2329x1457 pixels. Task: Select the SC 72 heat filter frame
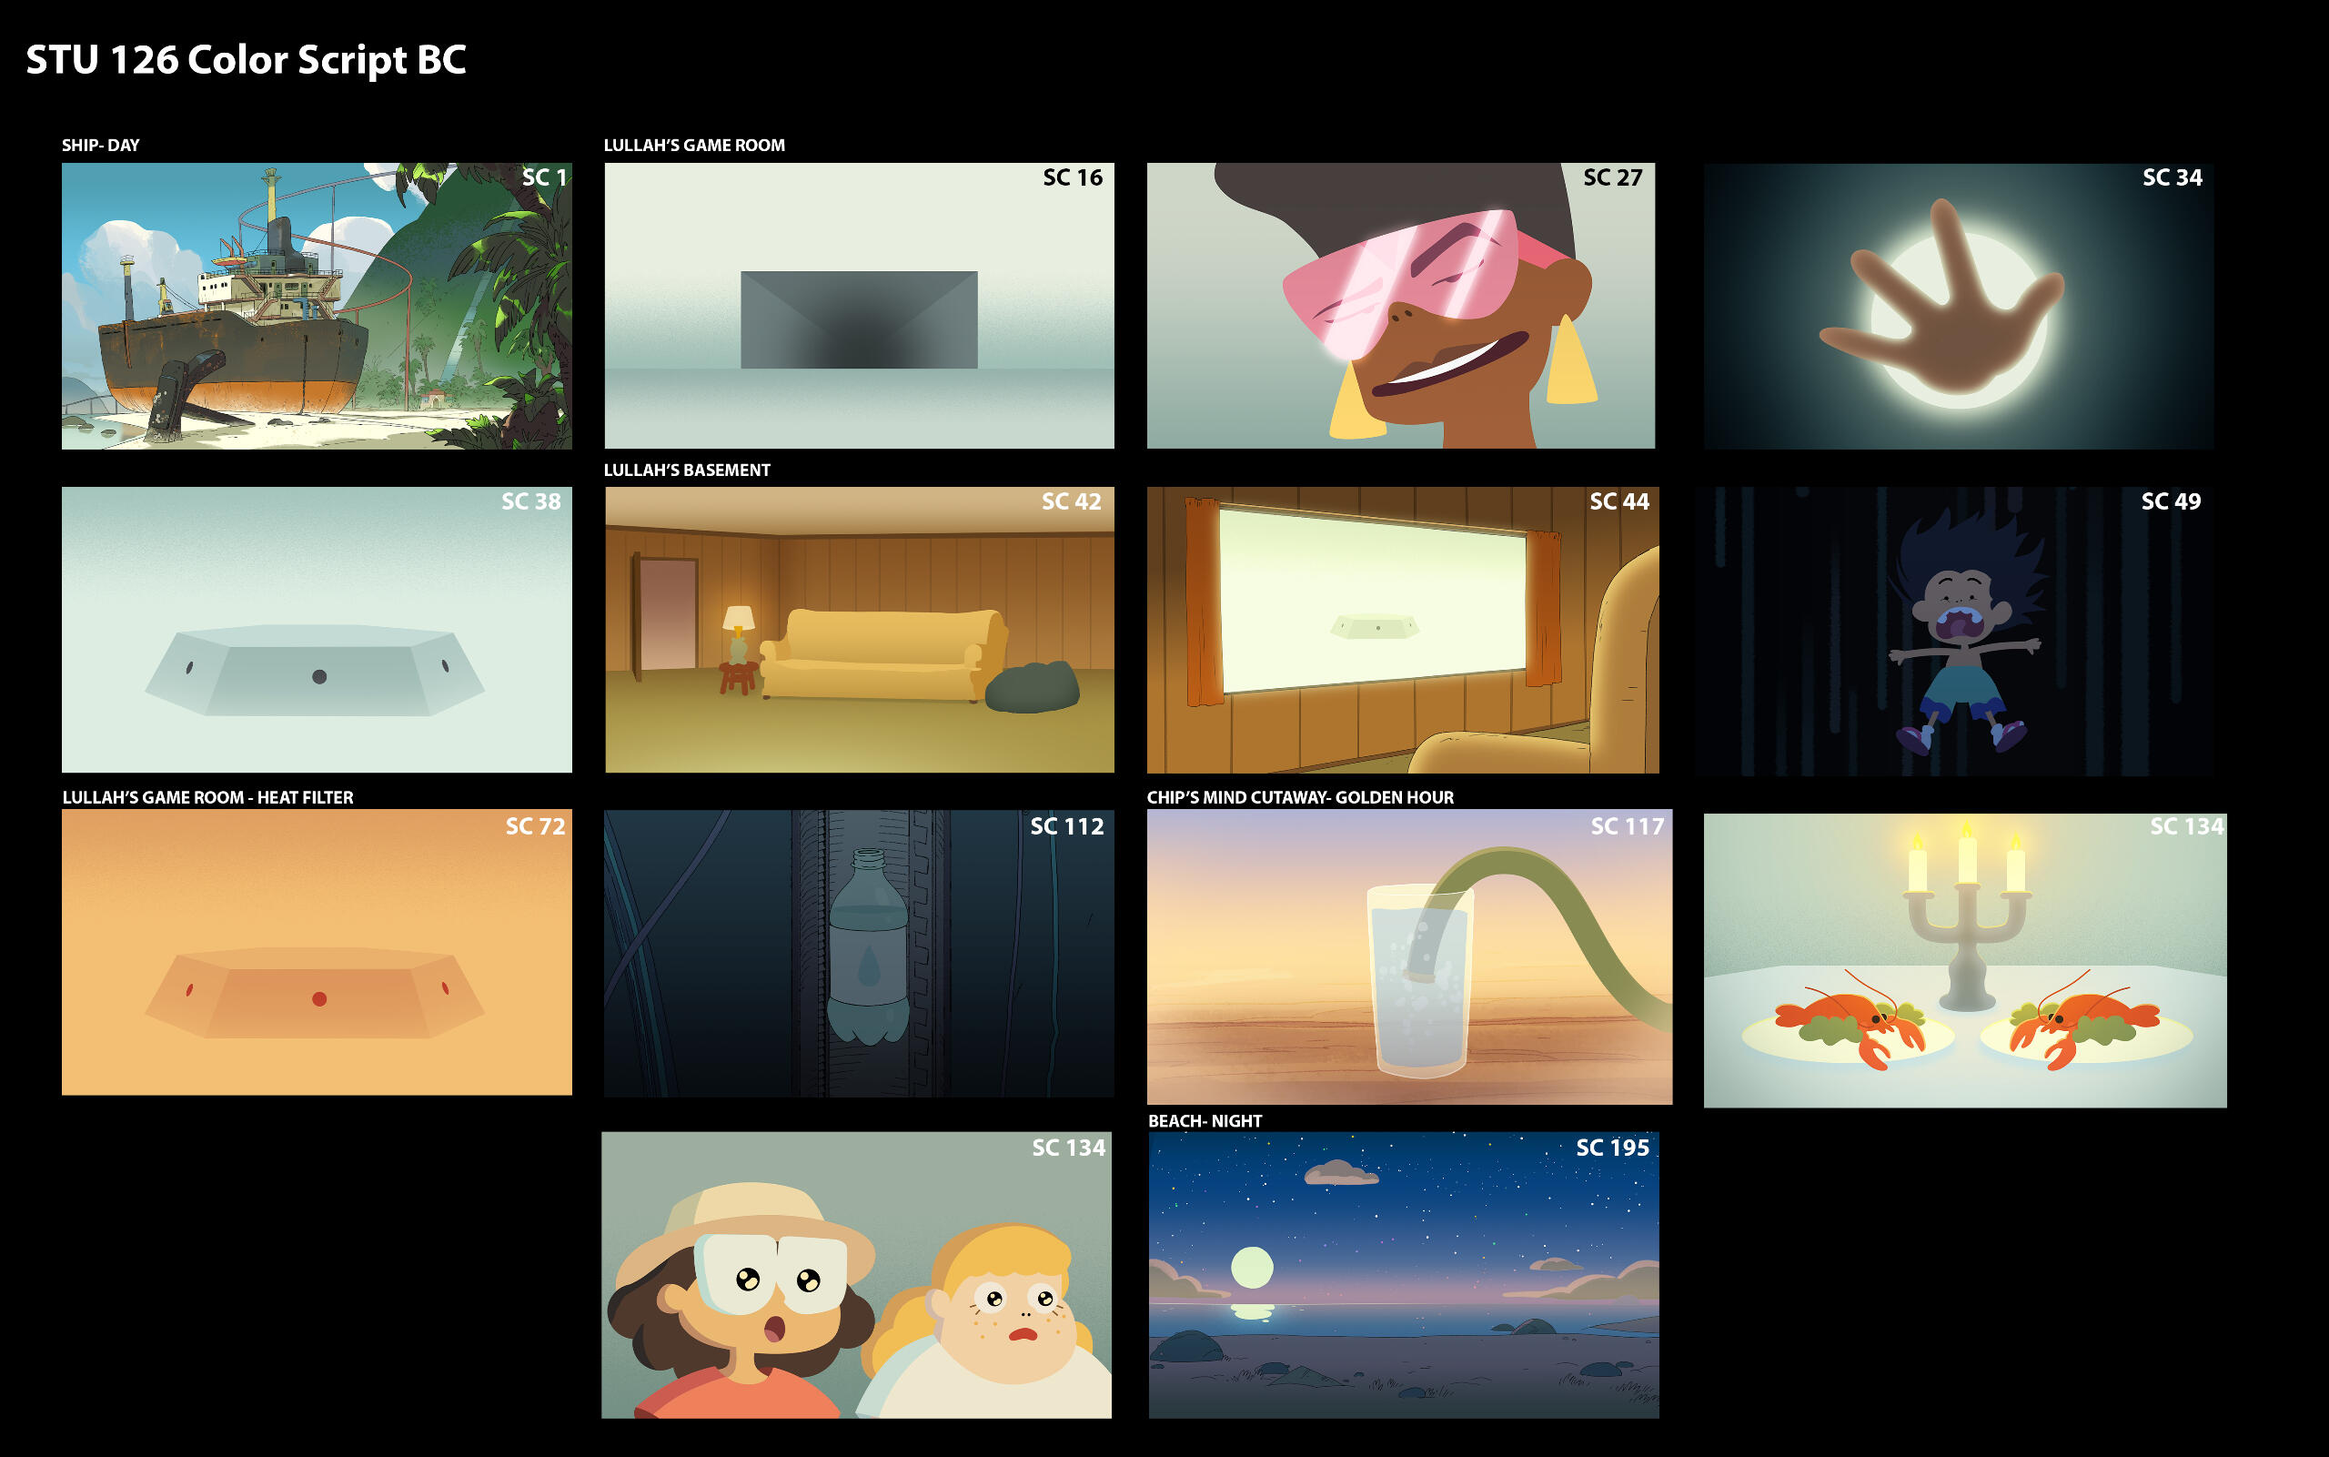coord(316,952)
